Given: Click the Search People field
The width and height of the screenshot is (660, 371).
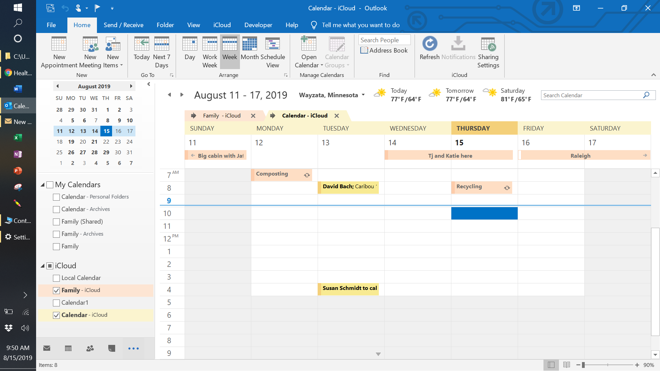Looking at the screenshot, I should click(384, 40).
